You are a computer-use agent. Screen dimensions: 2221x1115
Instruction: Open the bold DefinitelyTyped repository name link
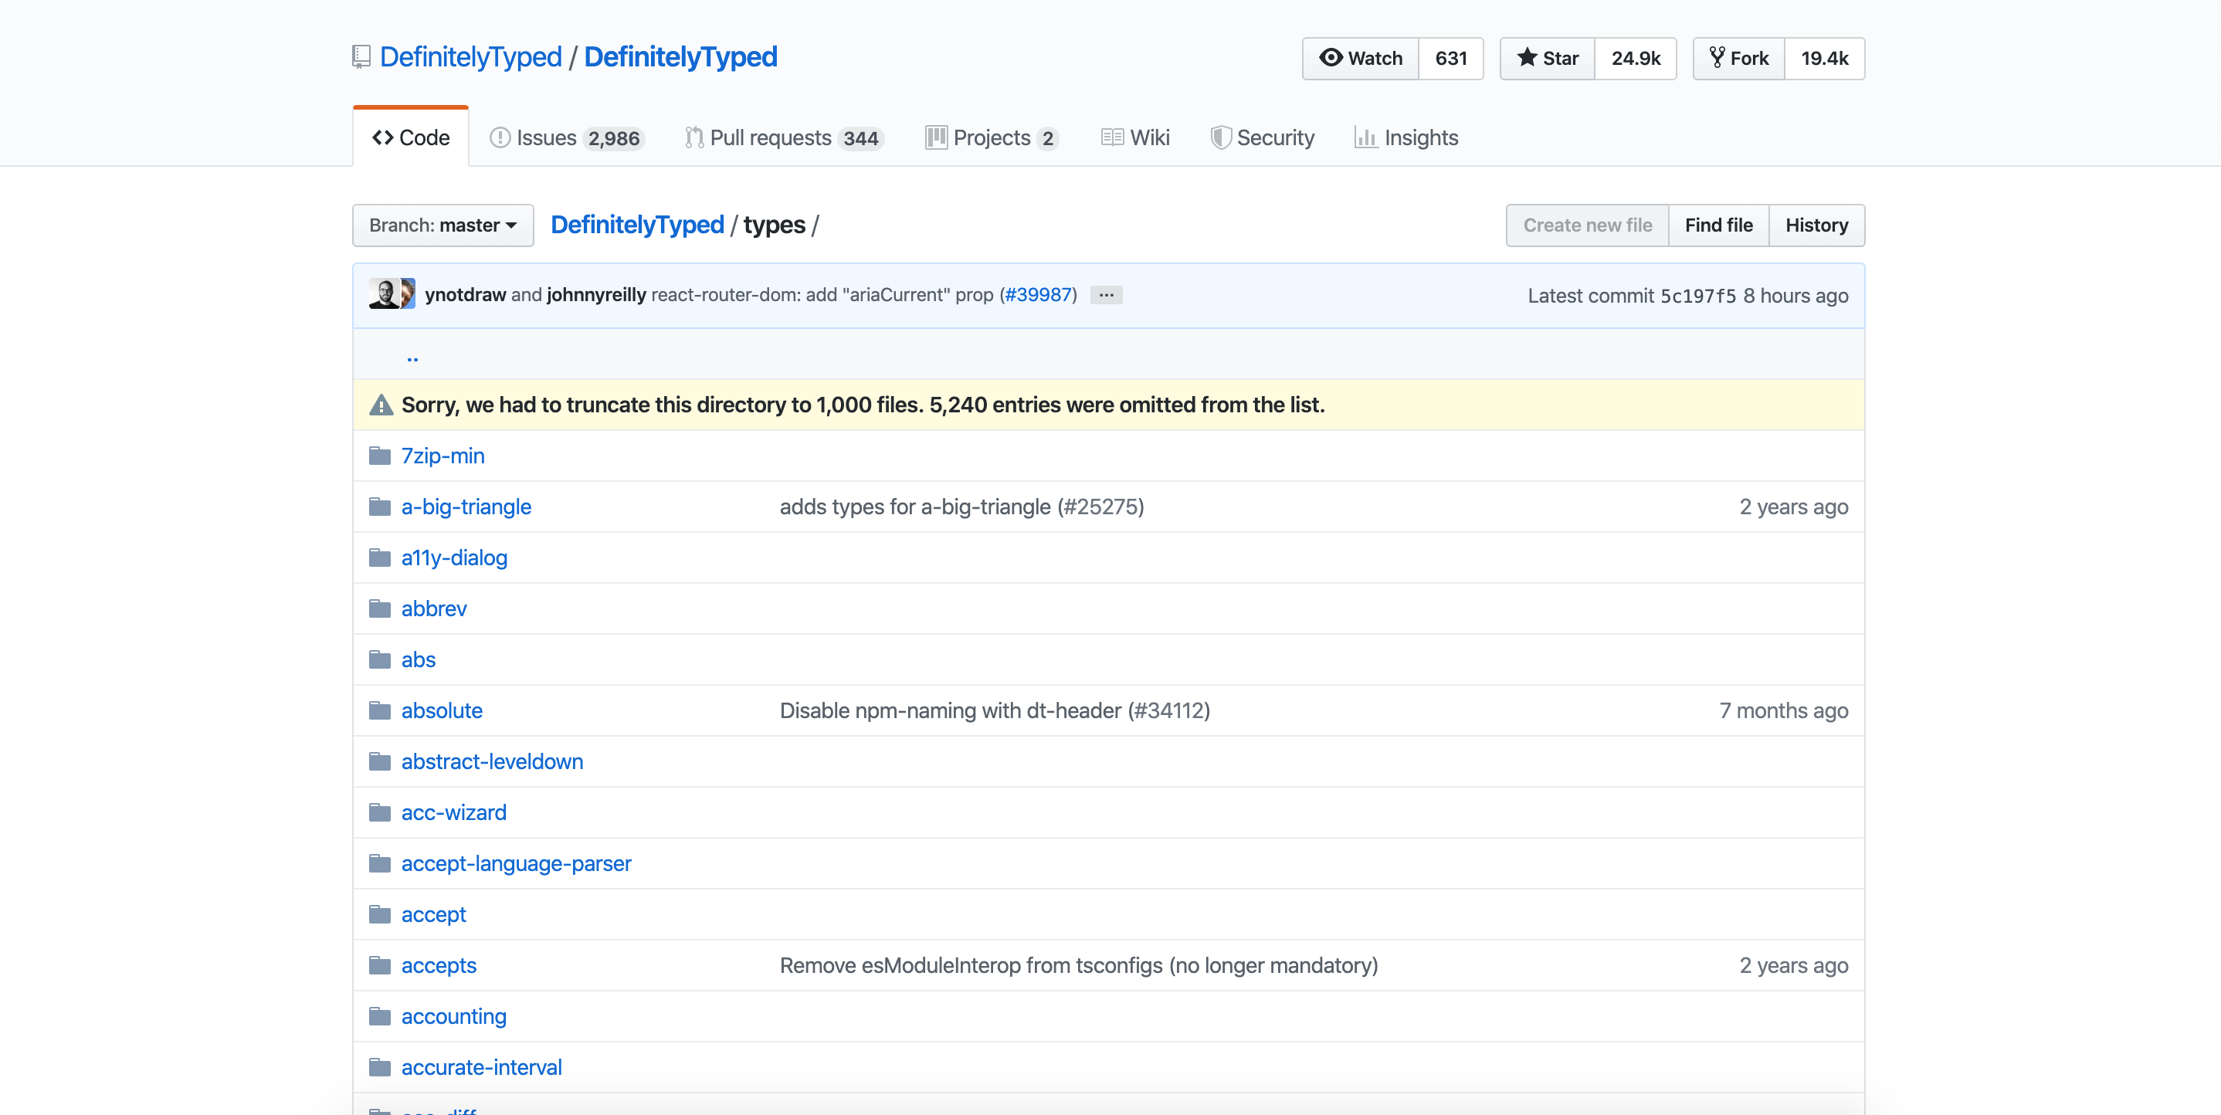(x=680, y=57)
